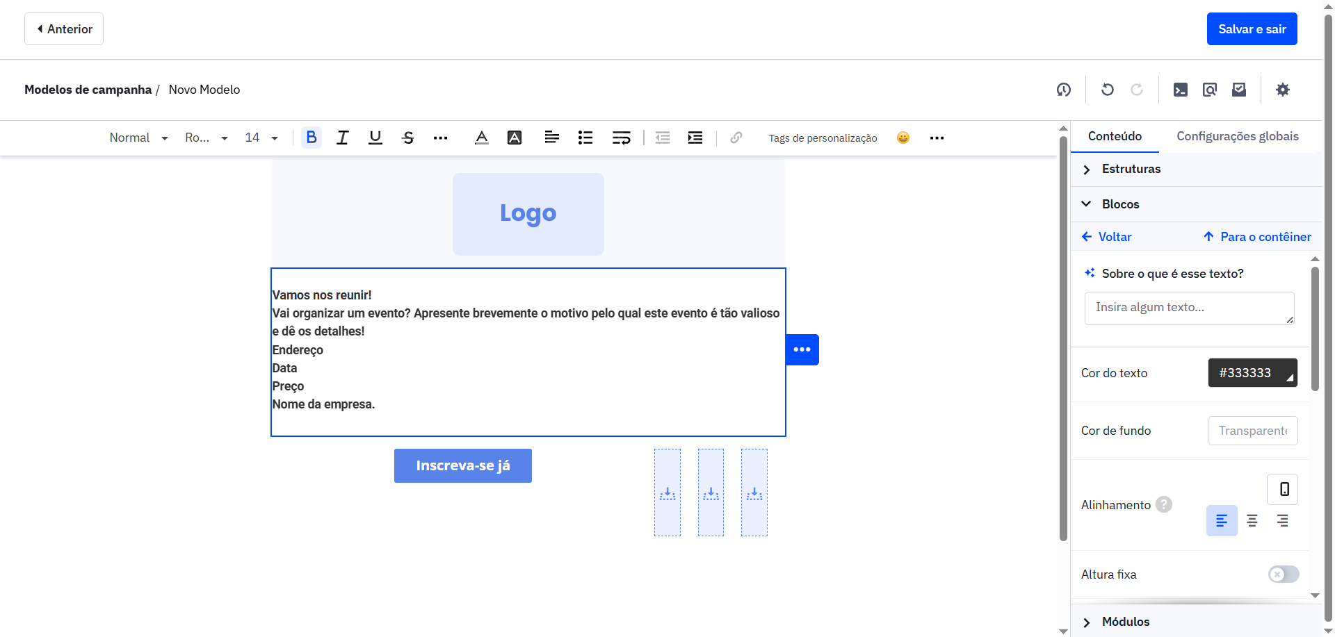The height and width of the screenshot is (637, 1335).
Task: Apply strikethrough to the selected text
Action: 408,138
